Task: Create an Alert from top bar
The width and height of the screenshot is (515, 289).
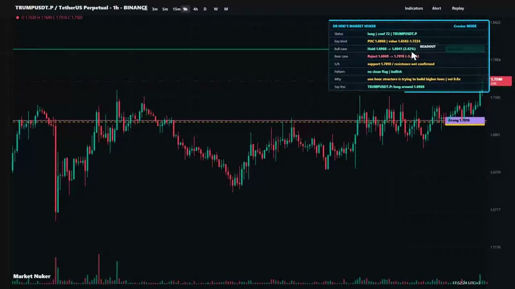Action: pos(437,8)
